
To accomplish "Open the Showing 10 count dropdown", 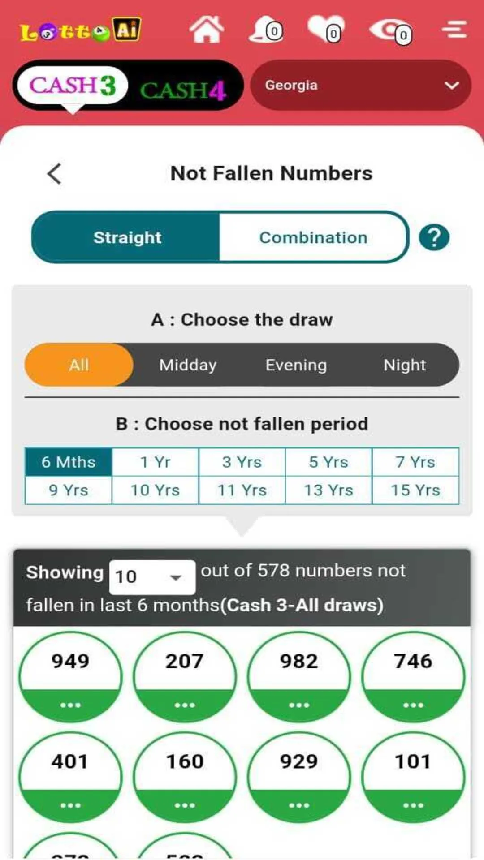I will click(x=152, y=576).
